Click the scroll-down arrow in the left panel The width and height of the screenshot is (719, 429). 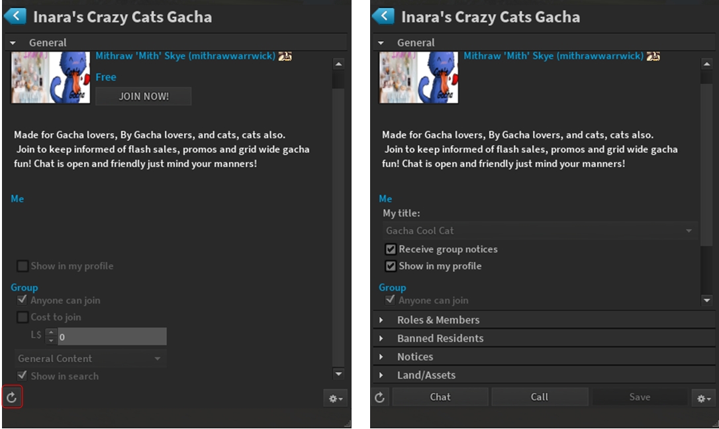[x=338, y=375]
